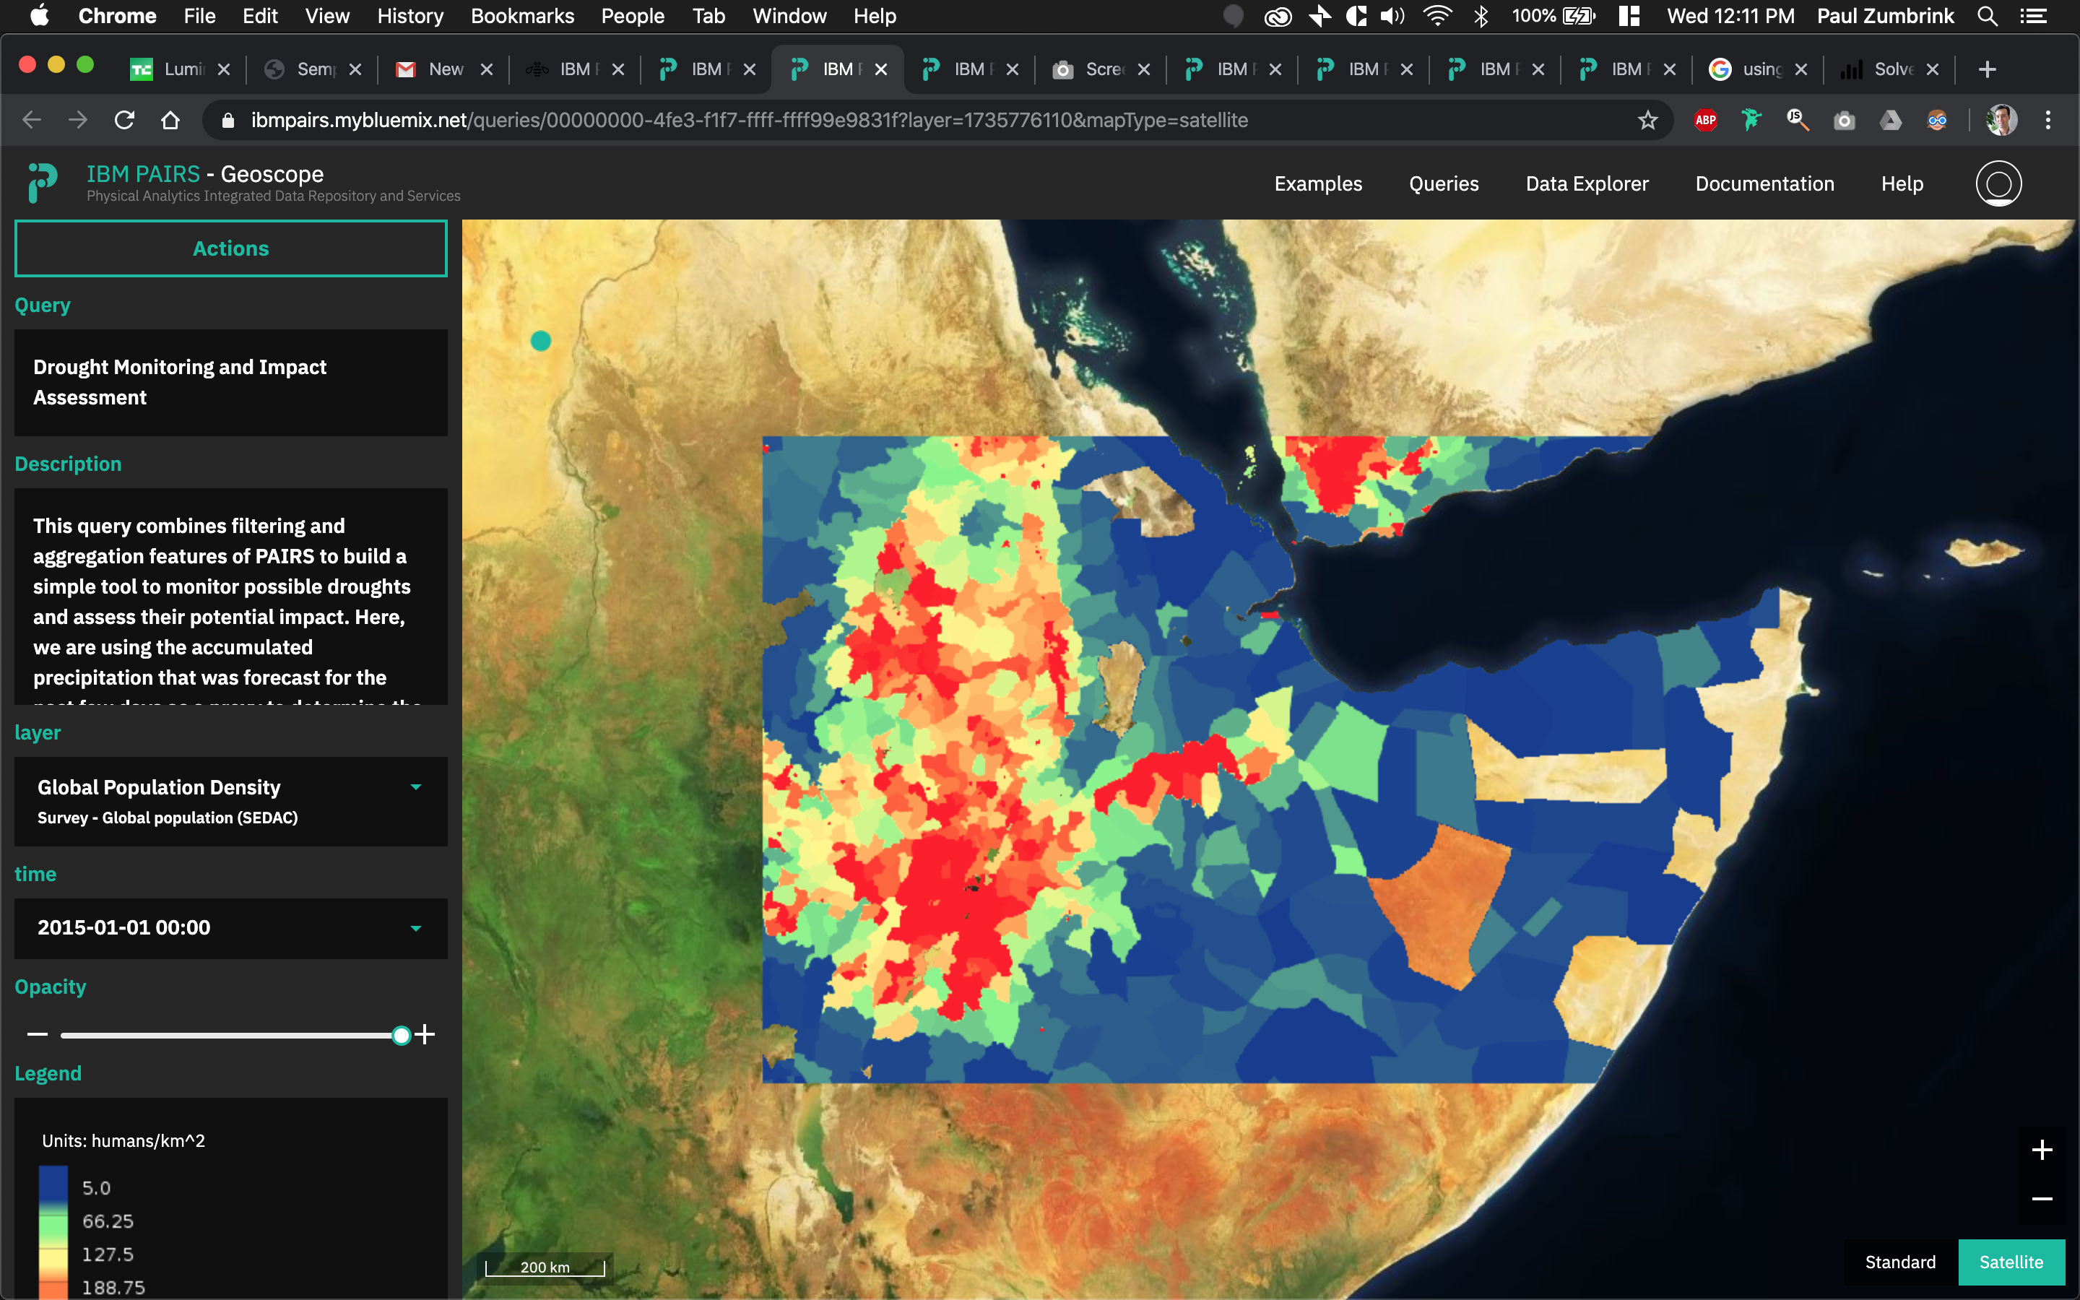Viewport: 2080px width, 1300px height.
Task: Click the AdBlock Plus extension icon
Action: point(1705,121)
